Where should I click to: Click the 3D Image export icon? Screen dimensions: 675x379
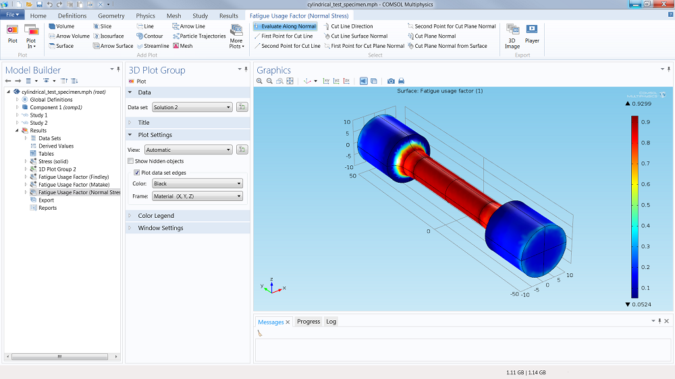(512, 36)
